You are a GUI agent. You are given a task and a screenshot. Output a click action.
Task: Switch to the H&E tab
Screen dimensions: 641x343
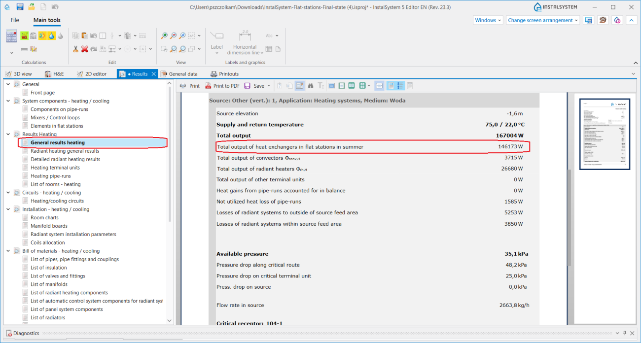click(x=54, y=74)
